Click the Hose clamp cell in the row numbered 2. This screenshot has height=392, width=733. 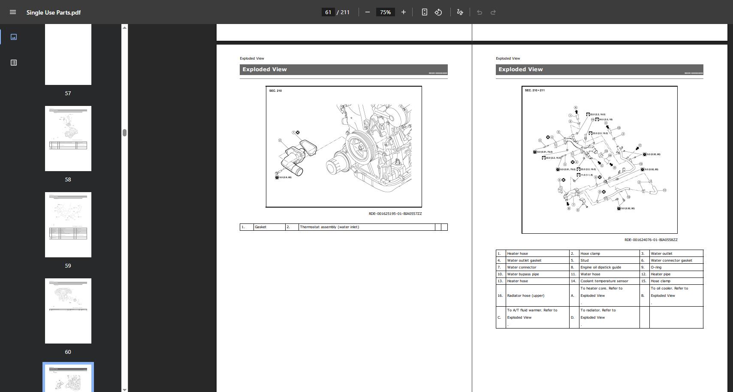click(x=609, y=253)
